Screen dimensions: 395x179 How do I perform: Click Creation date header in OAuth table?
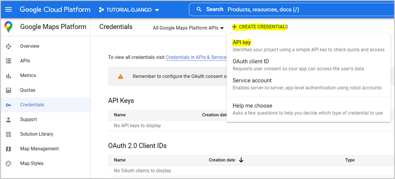point(222,160)
